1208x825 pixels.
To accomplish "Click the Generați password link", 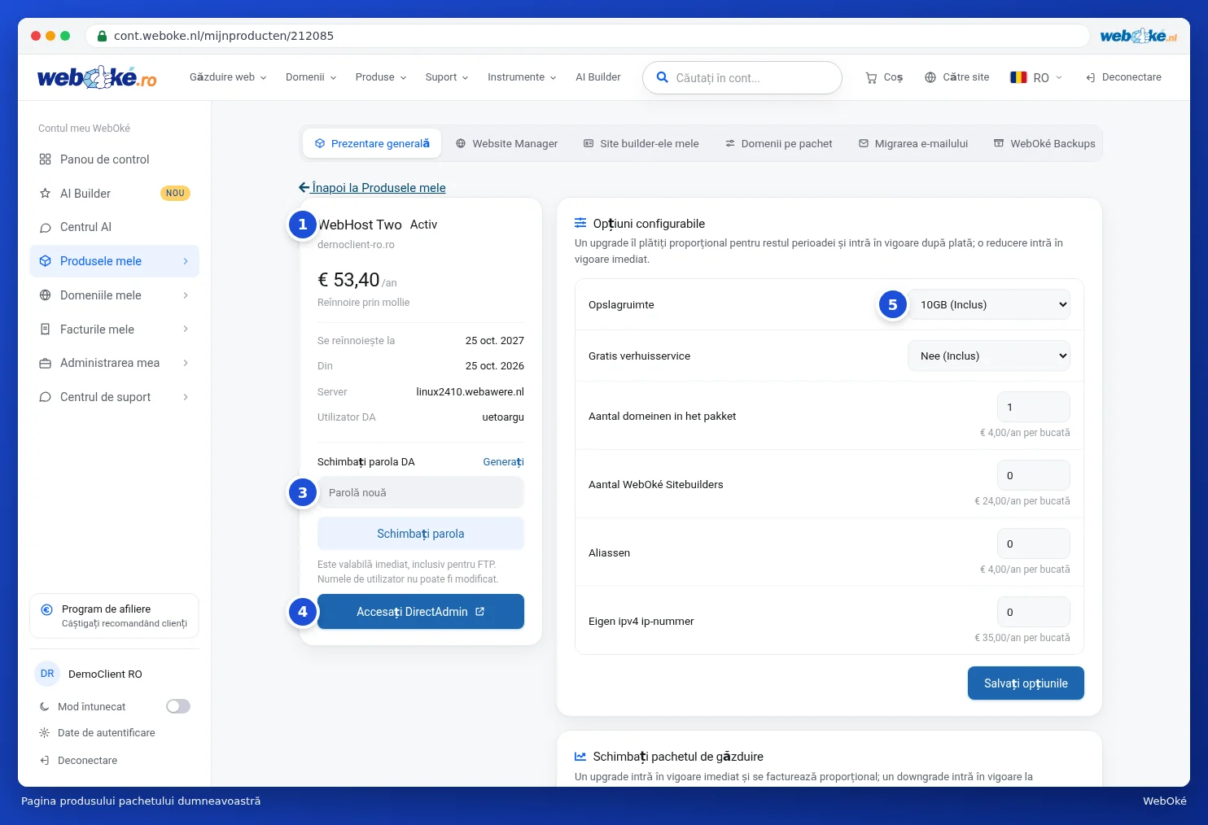I will (x=503, y=462).
